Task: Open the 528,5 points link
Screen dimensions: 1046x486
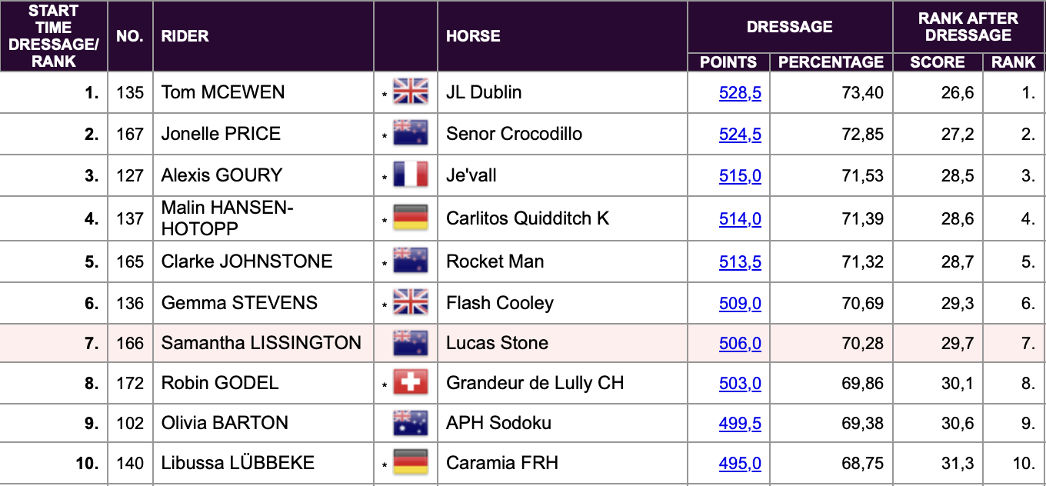Action: pos(740,93)
